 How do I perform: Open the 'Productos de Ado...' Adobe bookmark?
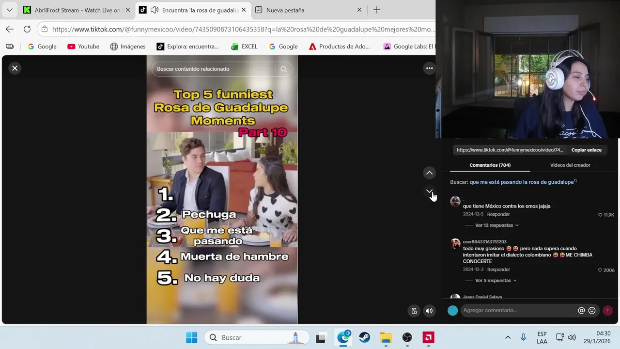point(340,47)
